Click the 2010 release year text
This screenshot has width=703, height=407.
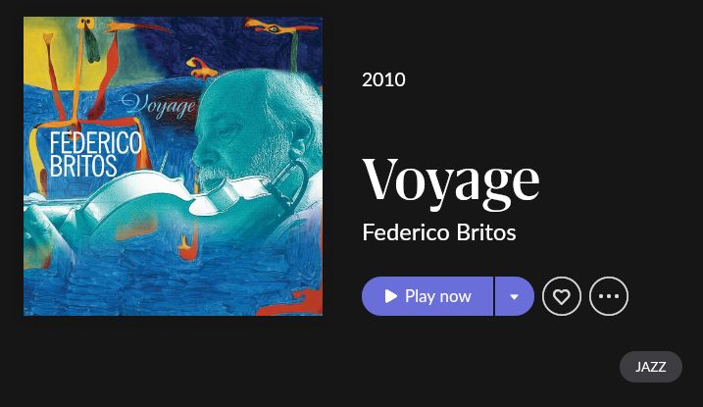(383, 79)
